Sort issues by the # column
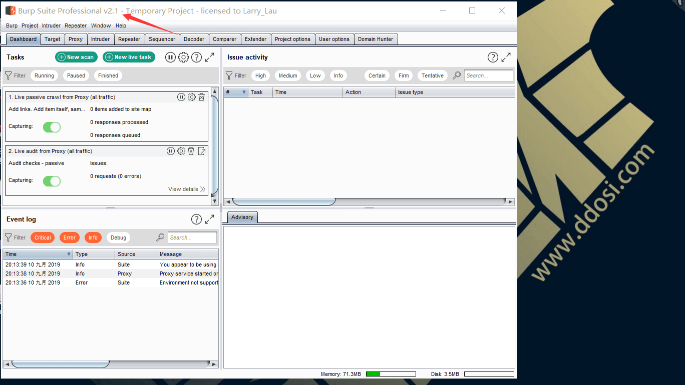 coord(236,92)
